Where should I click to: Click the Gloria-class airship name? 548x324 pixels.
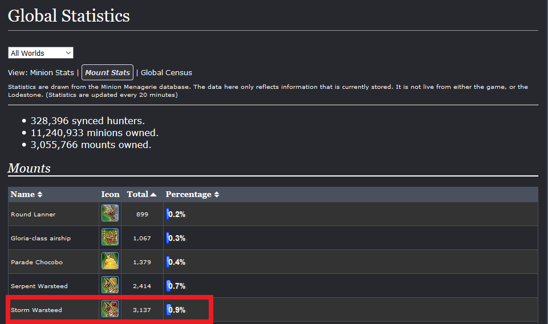pyautogui.click(x=41, y=238)
